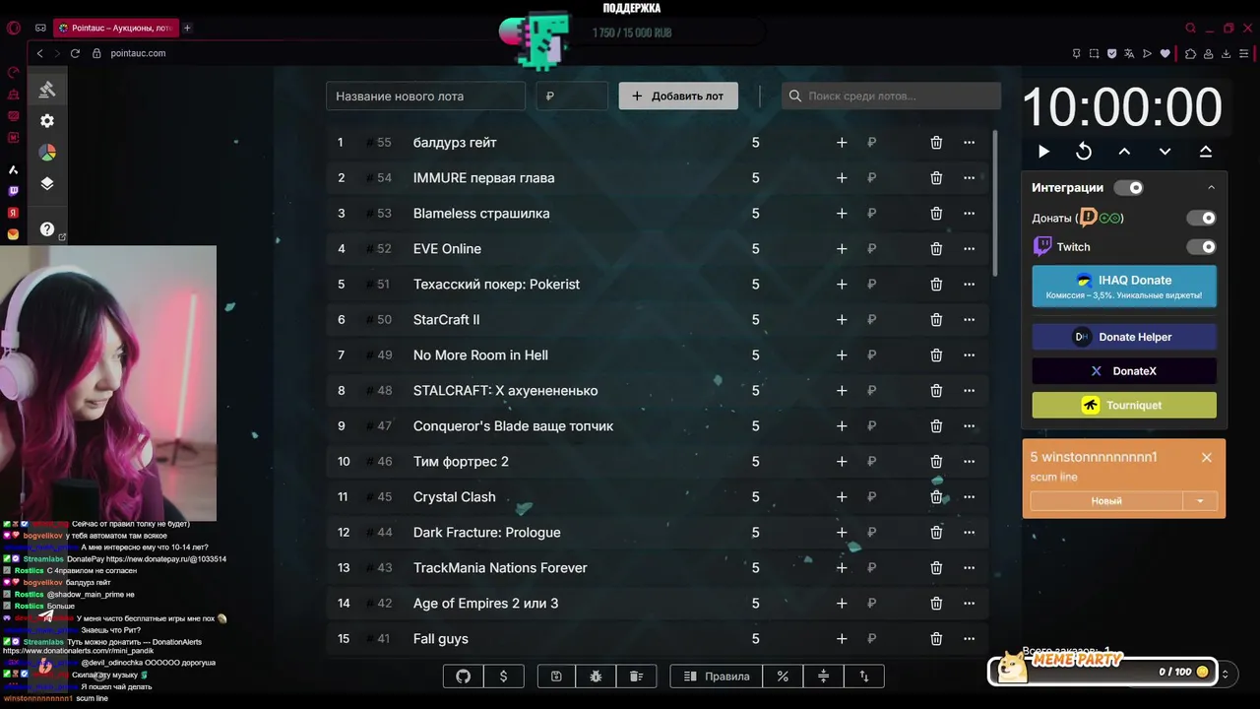This screenshot has height=709, width=1260.
Task: Toggle the Донаты integration switch
Action: click(1201, 218)
